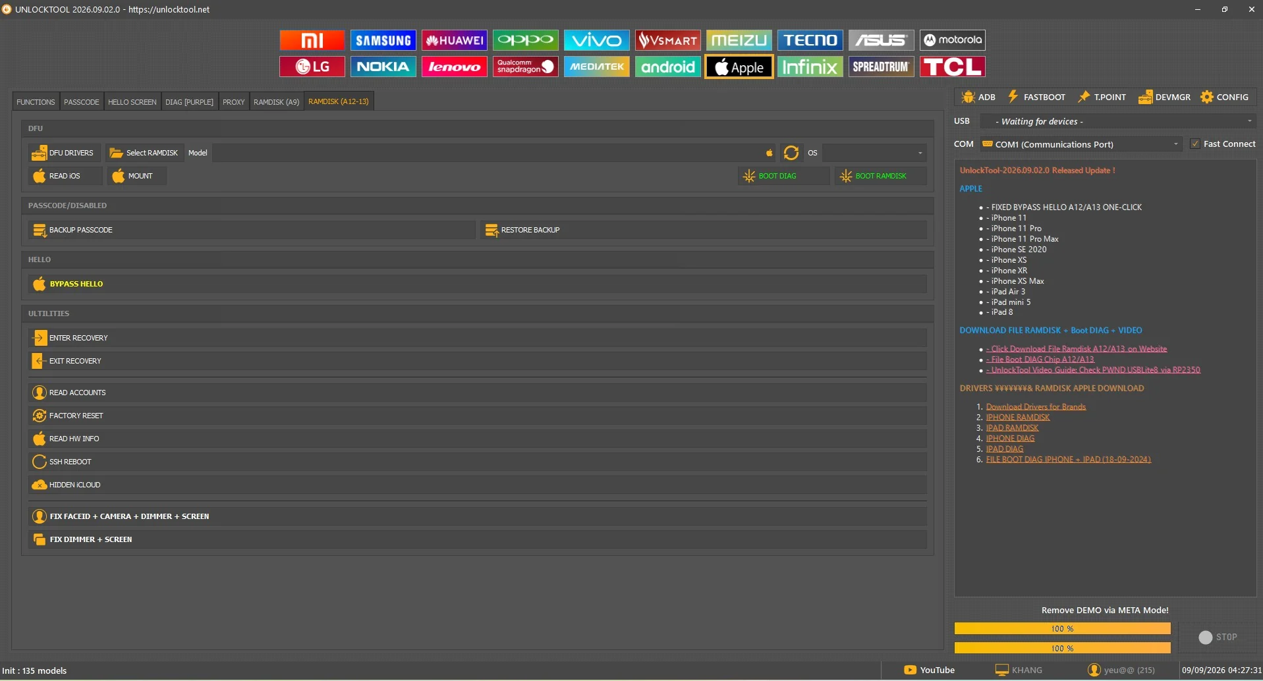Switch to the PASSCODE tab
The width and height of the screenshot is (1263, 681).
pyautogui.click(x=81, y=102)
